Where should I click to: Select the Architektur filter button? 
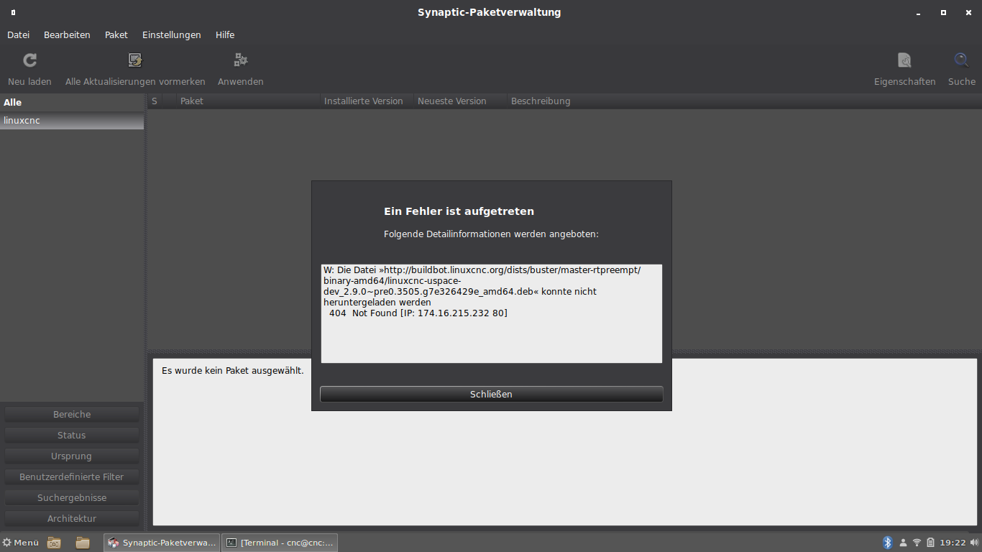(72, 519)
